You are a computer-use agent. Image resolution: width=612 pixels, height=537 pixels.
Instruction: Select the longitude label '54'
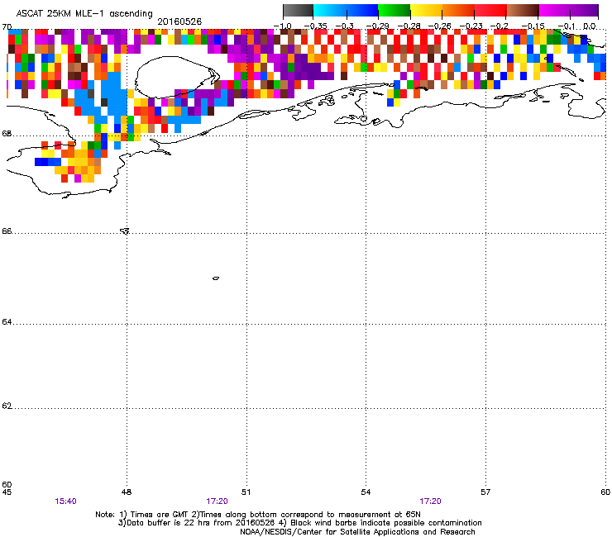(366, 492)
